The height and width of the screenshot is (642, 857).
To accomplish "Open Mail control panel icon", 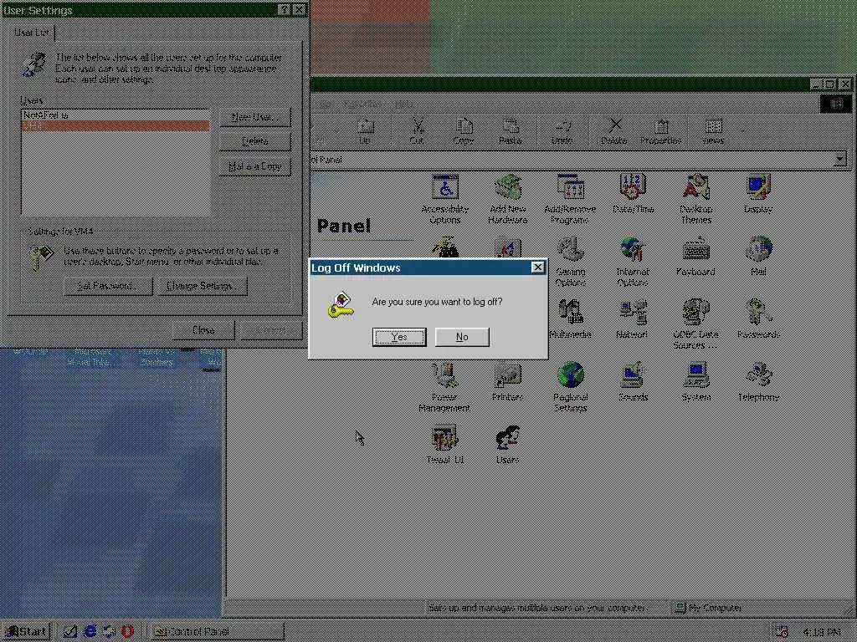I will click(x=758, y=257).
